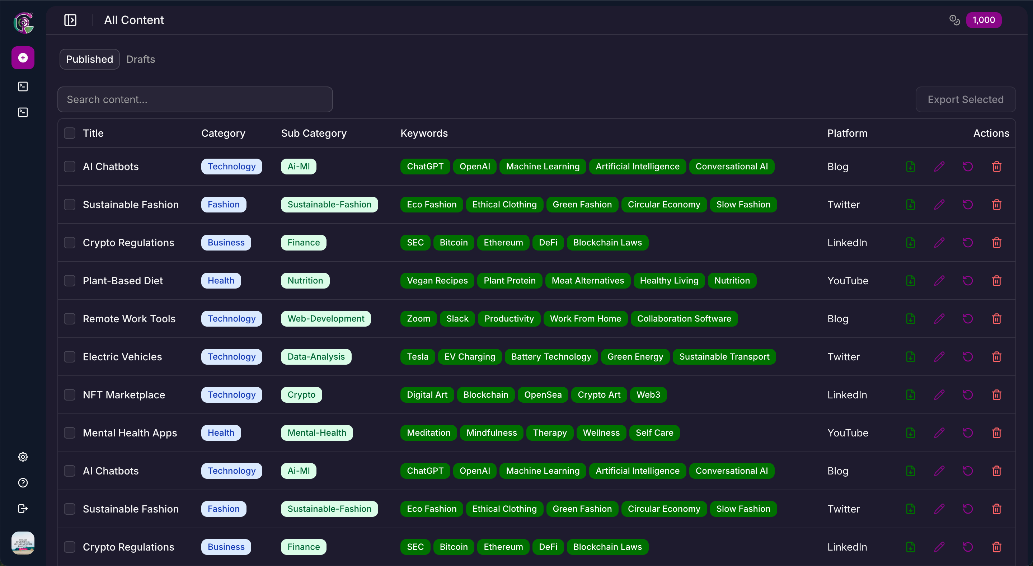The height and width of the screenshot is (566, 1033).
Task: Edit the first Sustainable Fashion row with pencil
Action: tap(939, 205)
